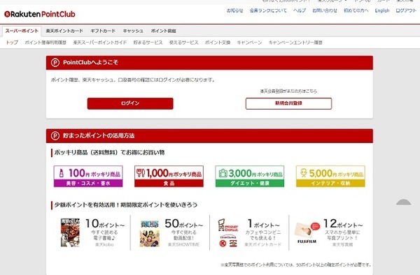This screenshot has width=420, height=275.
Task: Open トップ in the sub navigation
Action: (x=12, y=43)
